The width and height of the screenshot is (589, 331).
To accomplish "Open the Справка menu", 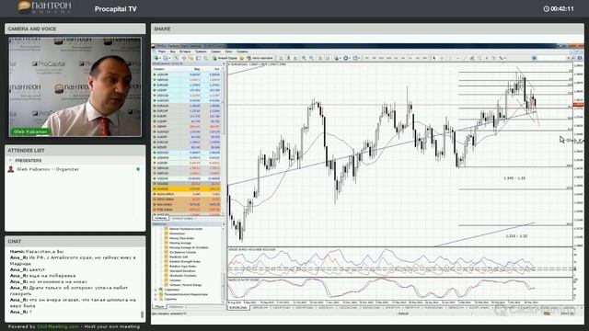I will click(242, 51).
